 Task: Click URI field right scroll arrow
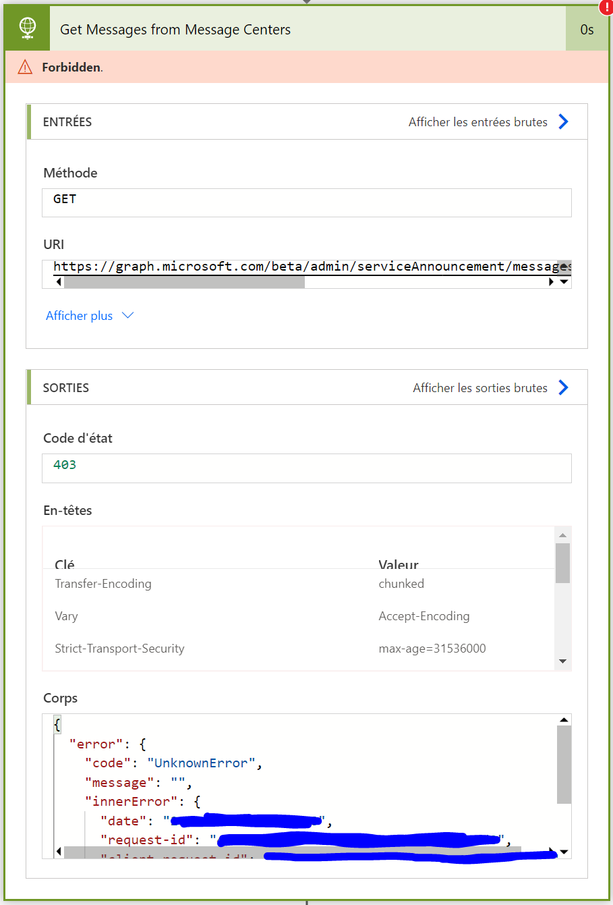[552, 282]
